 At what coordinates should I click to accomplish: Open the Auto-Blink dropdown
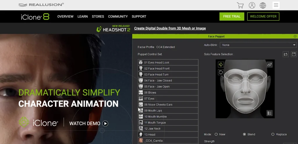pos(258,45)
